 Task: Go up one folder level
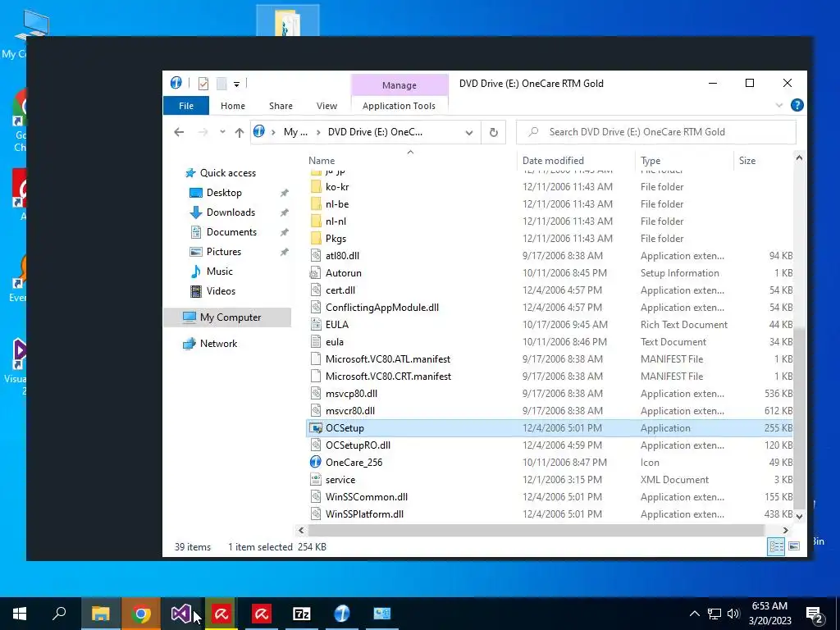(240, 132)
